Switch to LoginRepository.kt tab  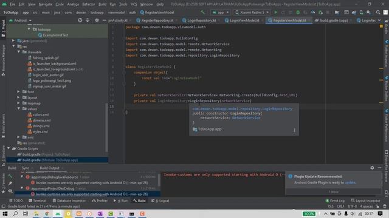click(x=201, y=20)
